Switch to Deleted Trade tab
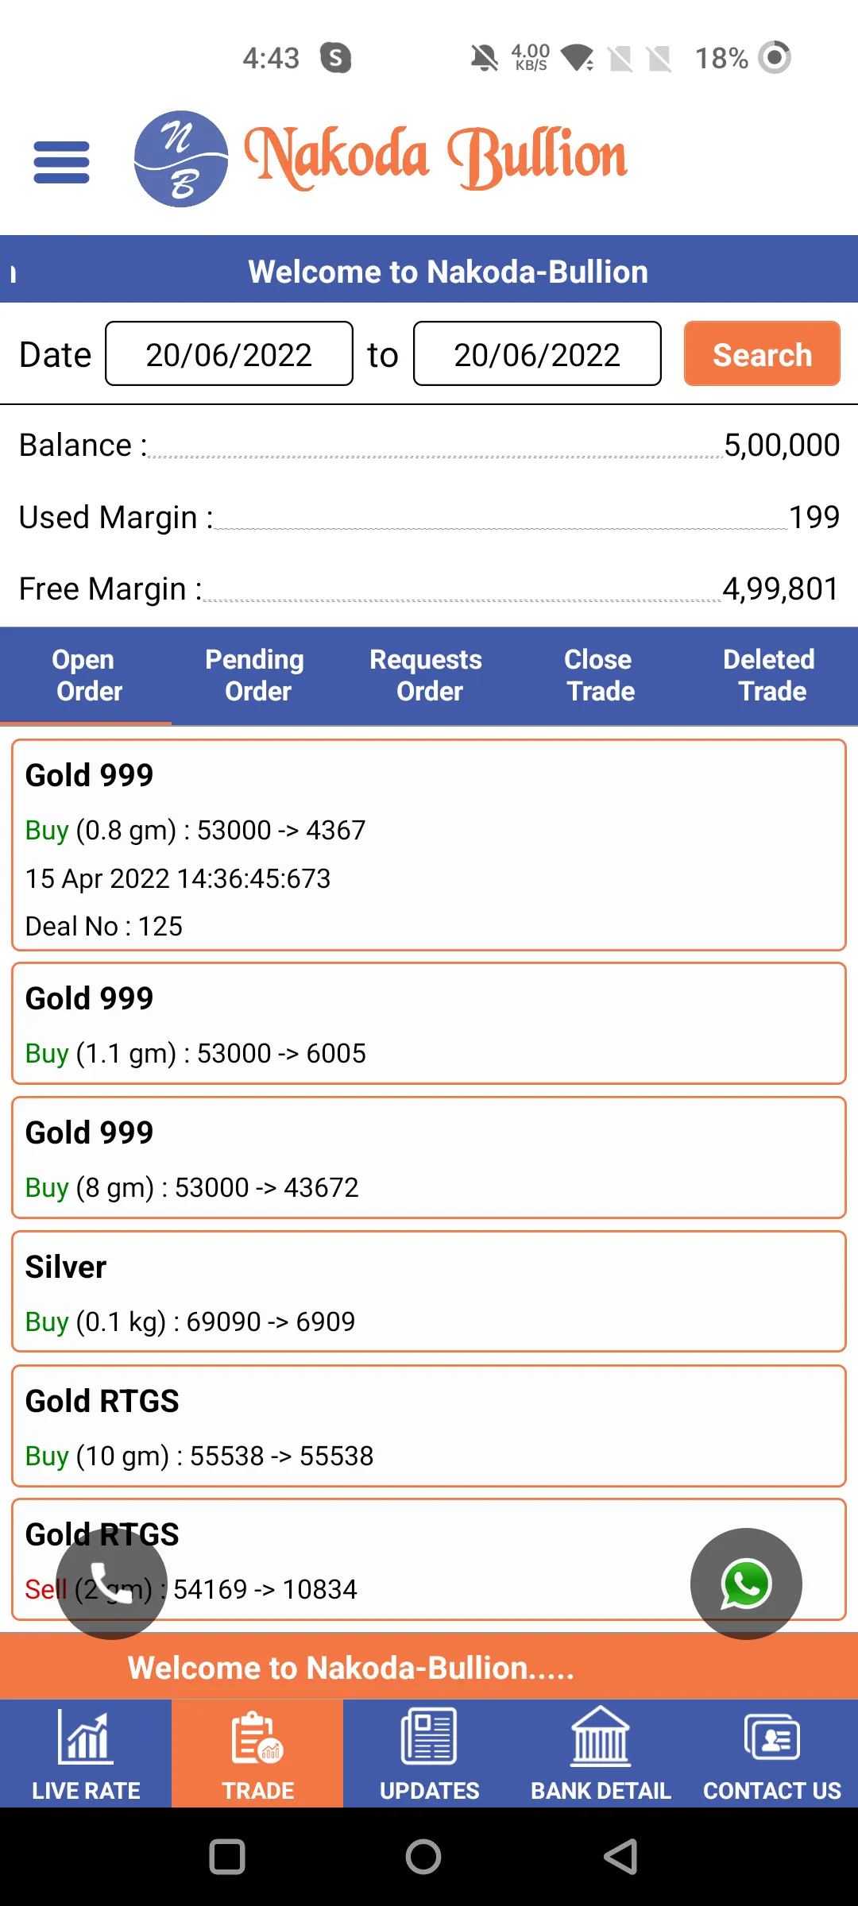Viewport: 858px width, 1906px height. (x=772, y=675)
